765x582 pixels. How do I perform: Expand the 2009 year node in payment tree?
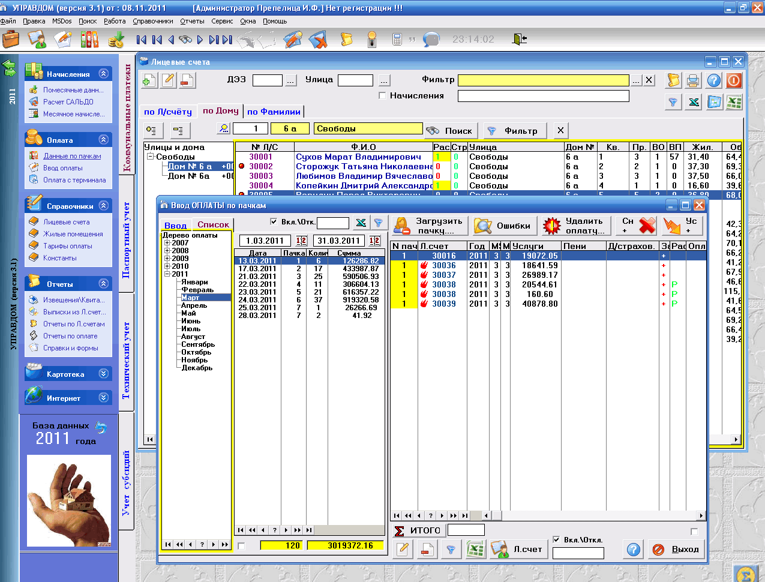click(167, 259)
